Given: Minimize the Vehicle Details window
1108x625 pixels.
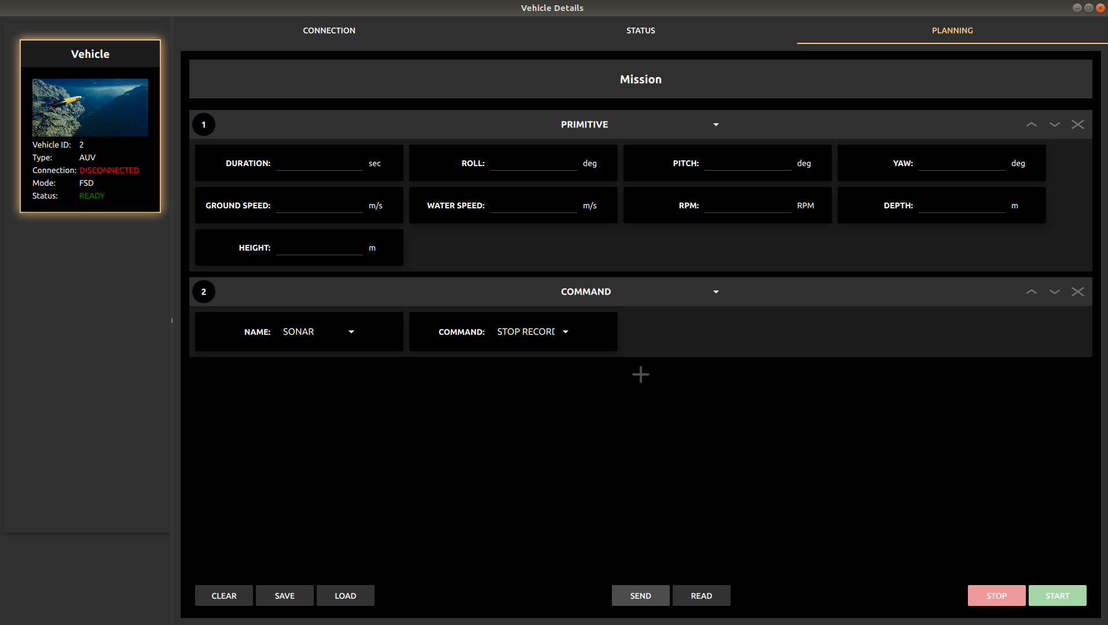Looking at the screenshot, I should [1077, 8].
